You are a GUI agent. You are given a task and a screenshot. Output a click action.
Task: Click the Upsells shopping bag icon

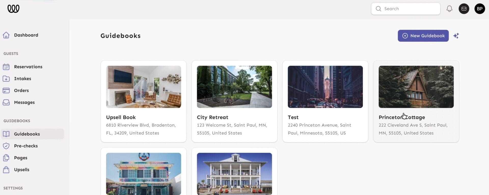(x=6, y=170)
